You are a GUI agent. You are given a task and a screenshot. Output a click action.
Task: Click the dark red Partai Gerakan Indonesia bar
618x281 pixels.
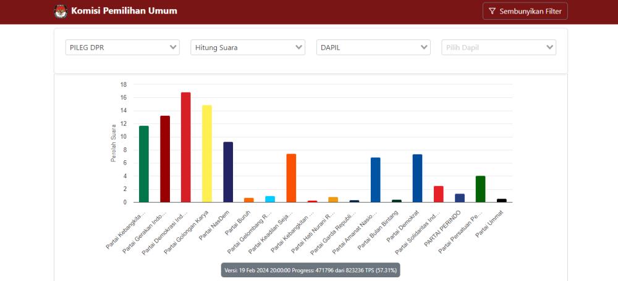pyautogui.click(x=165, y=159)
